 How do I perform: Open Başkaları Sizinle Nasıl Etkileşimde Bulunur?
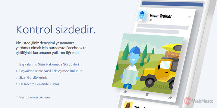[x=51, y=71]
